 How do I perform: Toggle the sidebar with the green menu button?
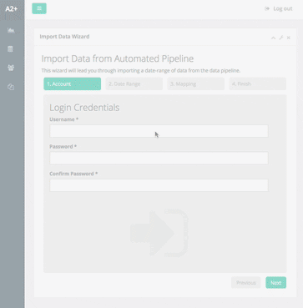[x=39, y=8]
